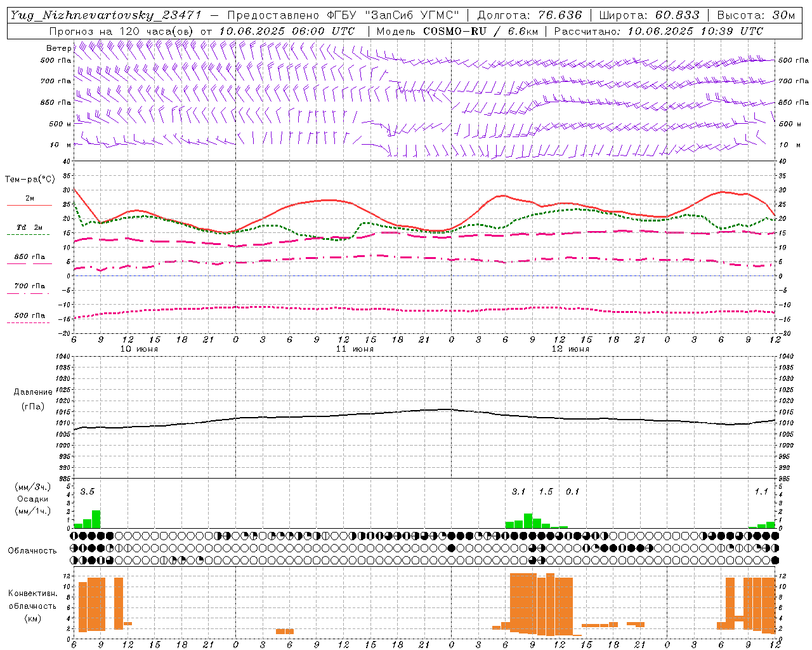Click the Конвективн. облачность (км) panel label

click(32, 606)
